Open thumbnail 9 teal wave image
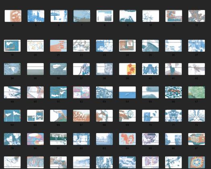Screen dimensions: 211x169 pos(128,16)
